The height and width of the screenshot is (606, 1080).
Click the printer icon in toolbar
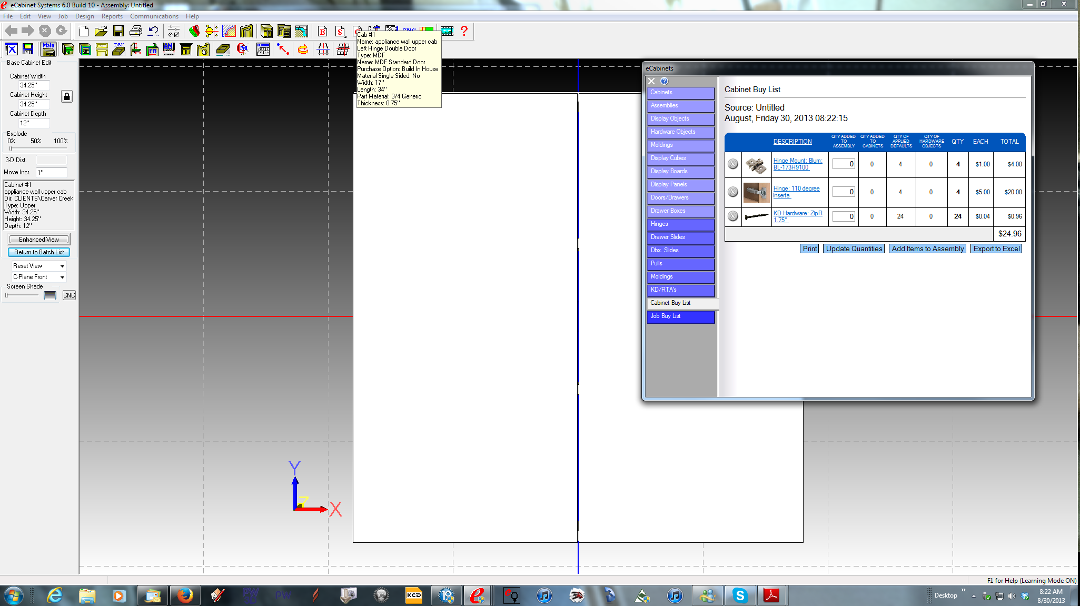tap(136, 31)
